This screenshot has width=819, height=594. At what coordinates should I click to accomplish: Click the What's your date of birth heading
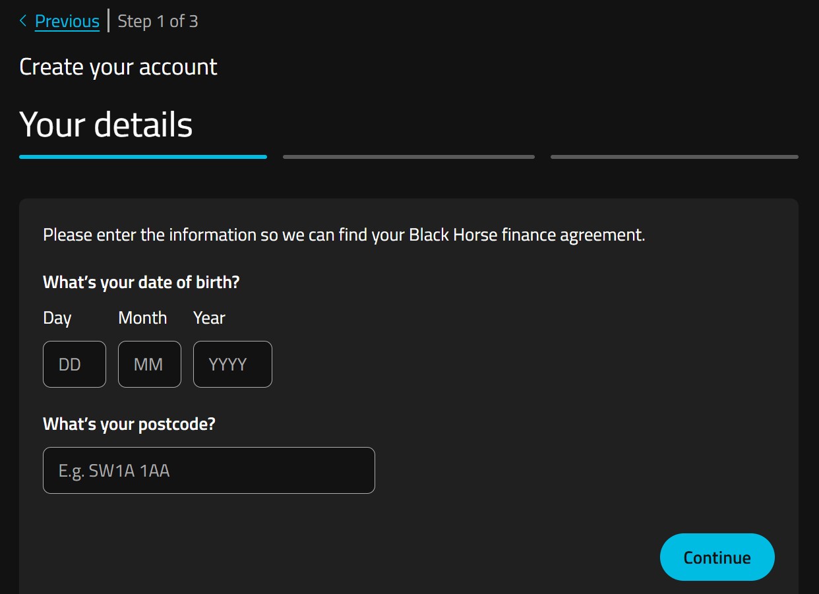(x=141, y=283)
